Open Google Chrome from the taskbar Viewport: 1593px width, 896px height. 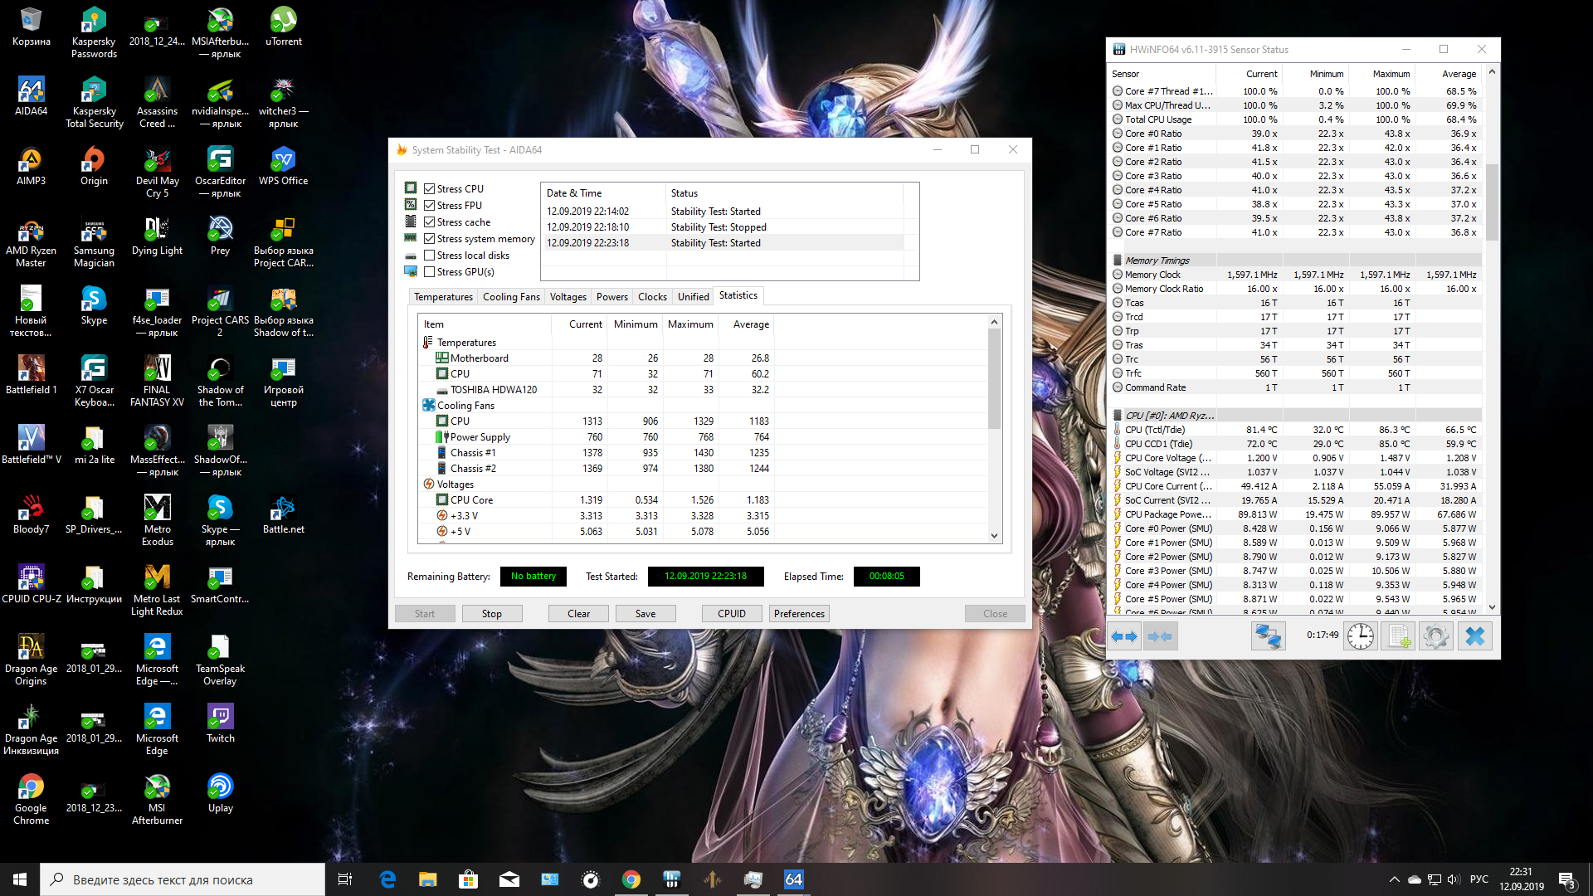pos(631,879)
